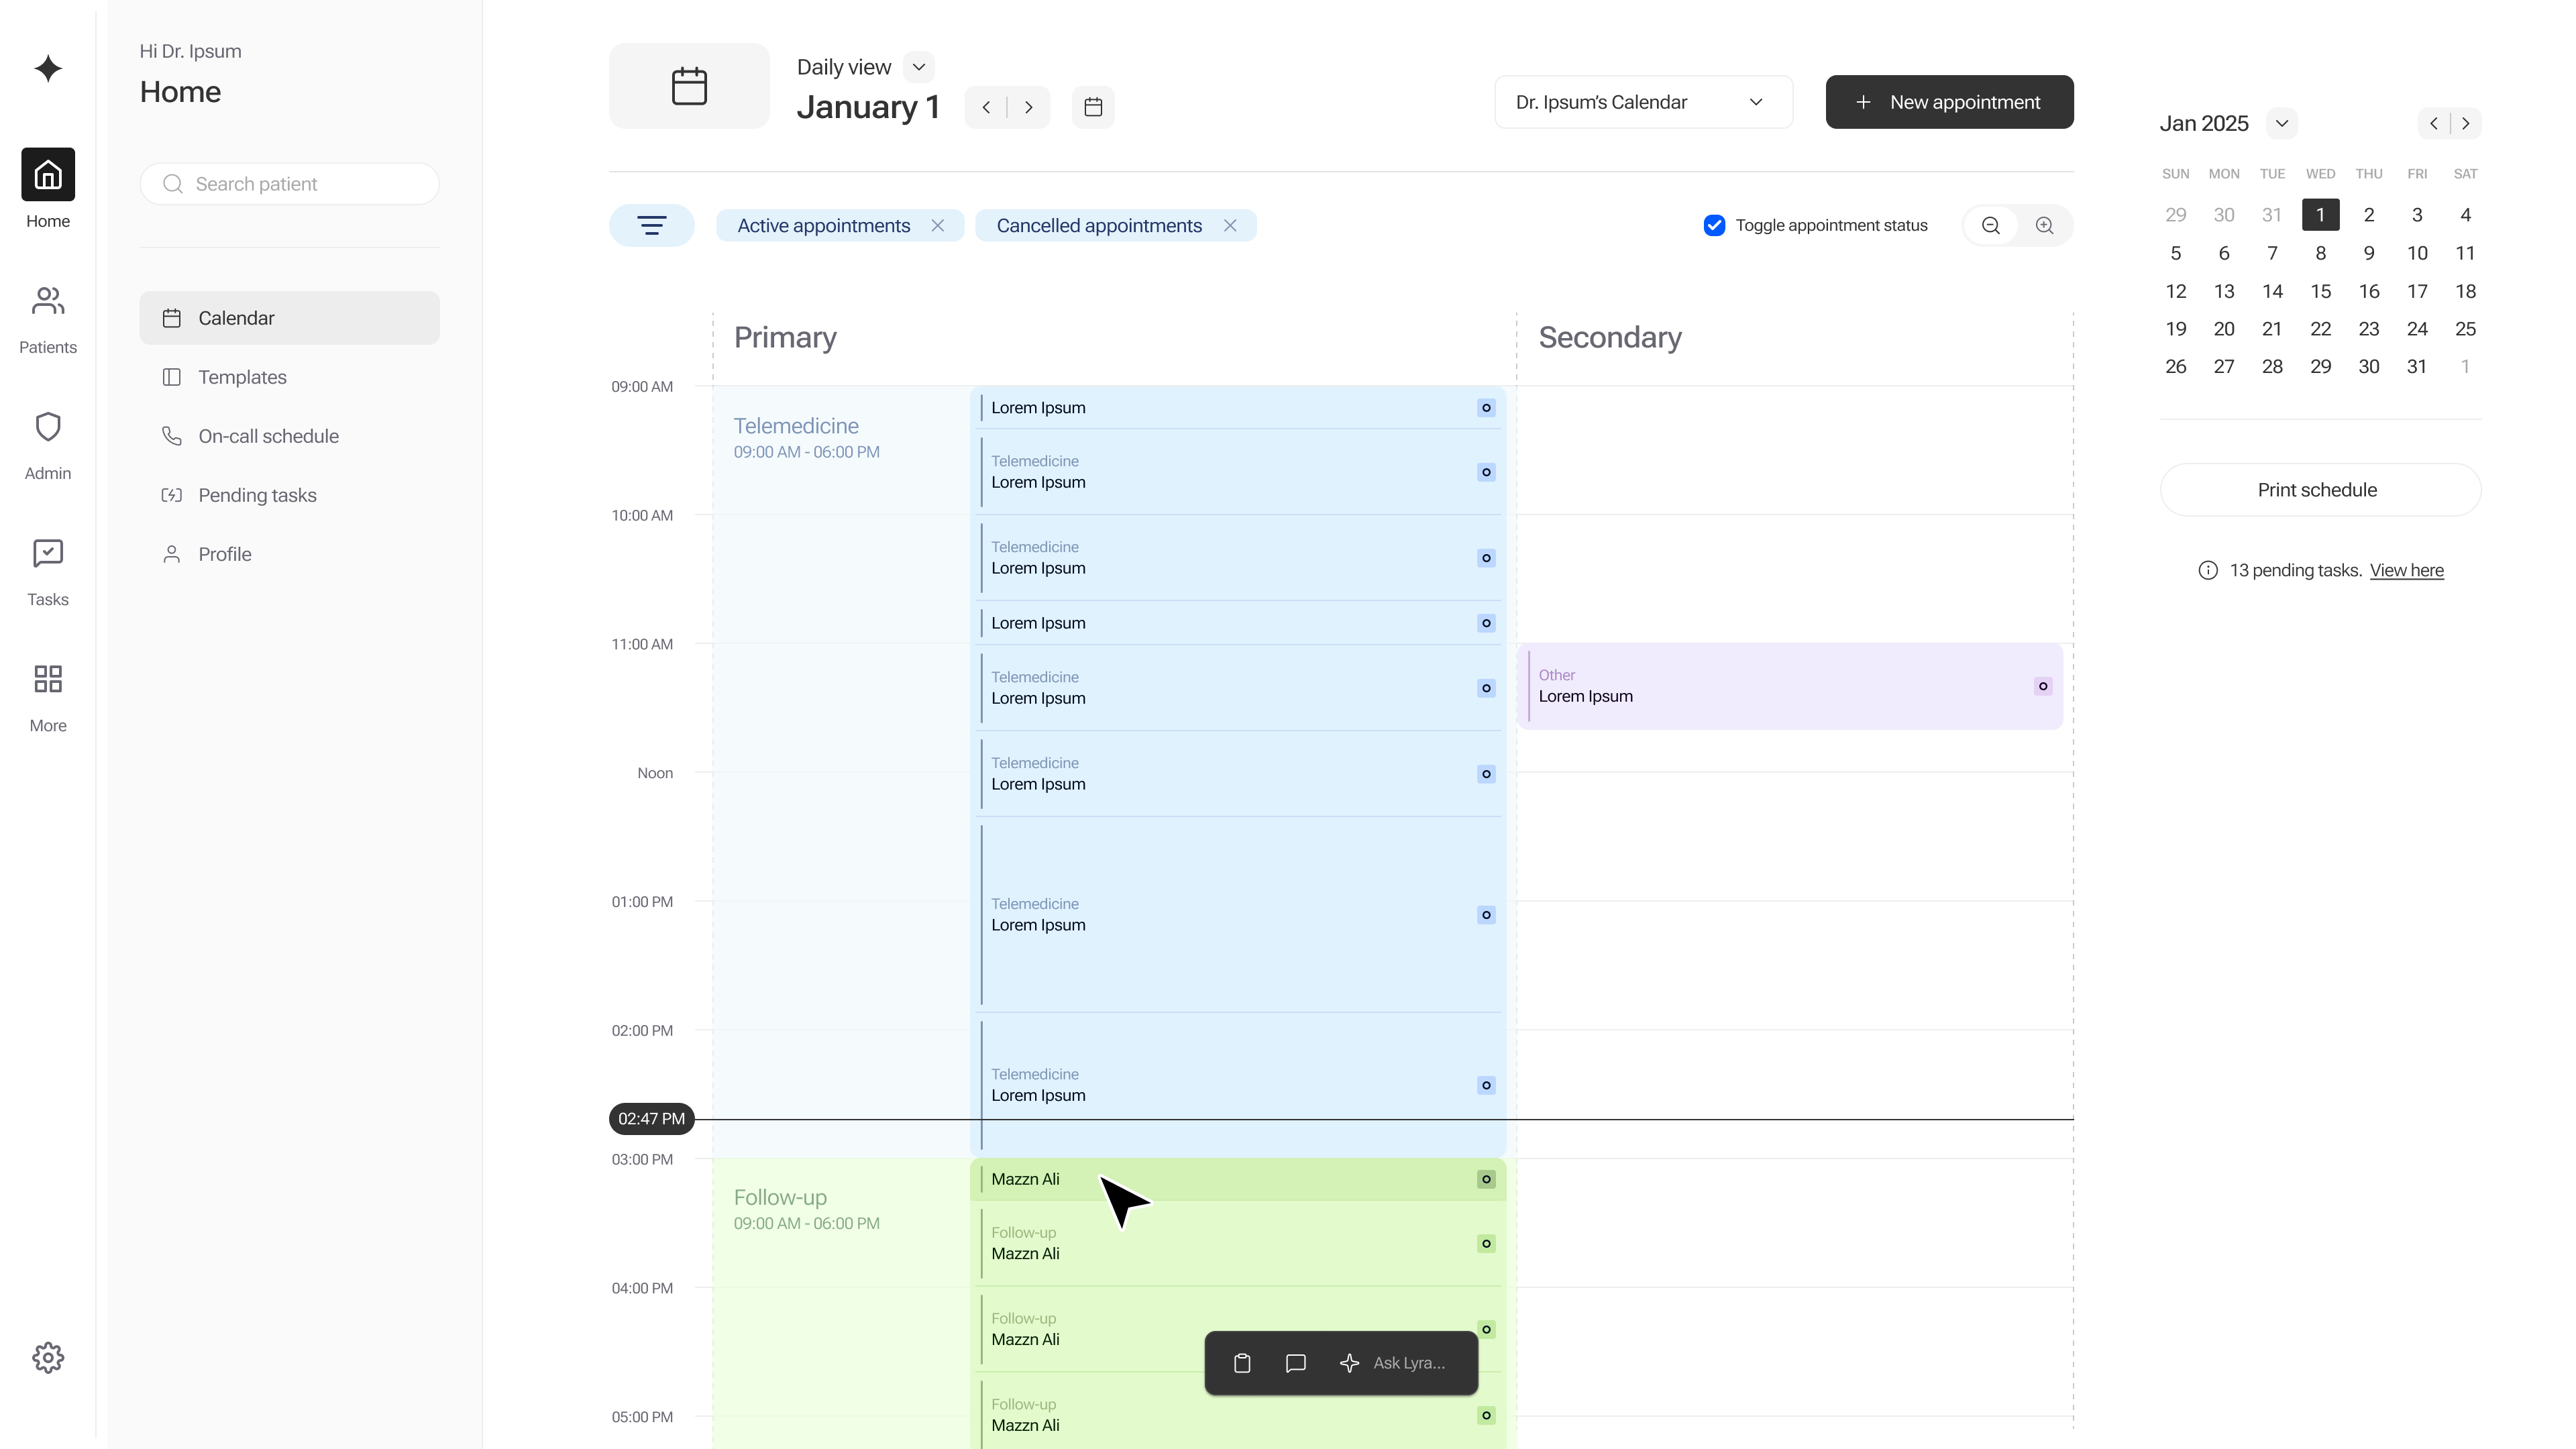The height and width of the screenshot is (1449, 2576).
Task: Click chat bubble icon in floating toolbar
Action: click(1296, 1363)
